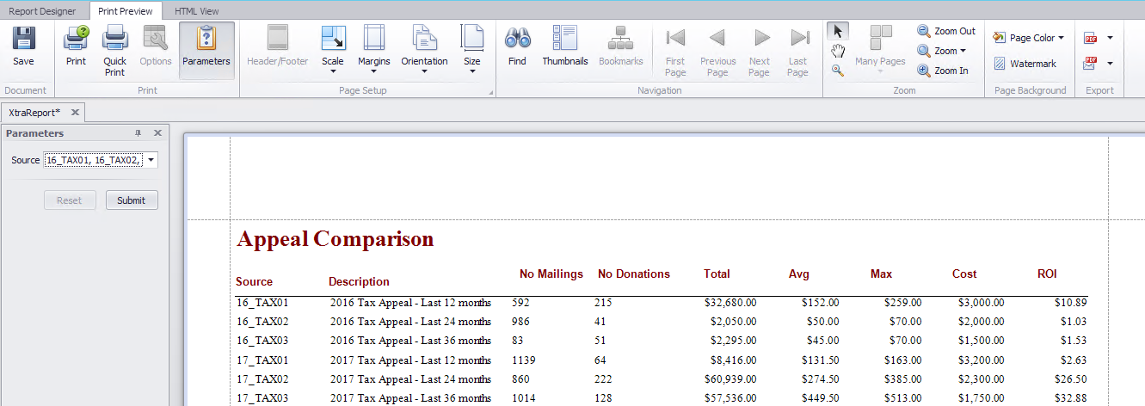Viewport: 1145px width, 406px height.
Task: Go to Next Page
Action: pyautogui.click(x=760, y=51)
